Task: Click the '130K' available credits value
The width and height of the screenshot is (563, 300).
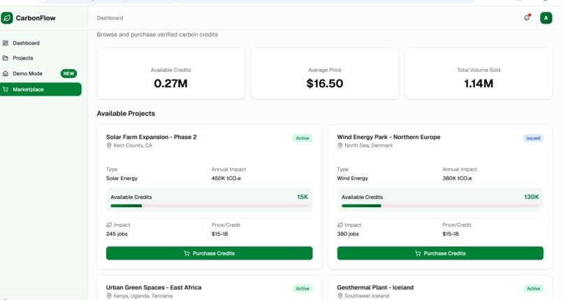Action: coord(532,197)
